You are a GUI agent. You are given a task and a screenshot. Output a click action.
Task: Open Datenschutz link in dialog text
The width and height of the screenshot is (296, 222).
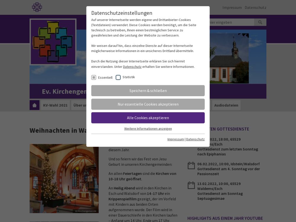click(x=132, y=67)
